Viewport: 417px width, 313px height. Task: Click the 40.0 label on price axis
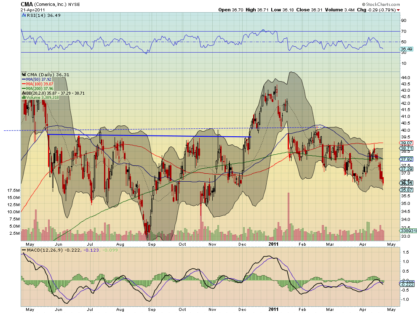click(x=405, y=130)
